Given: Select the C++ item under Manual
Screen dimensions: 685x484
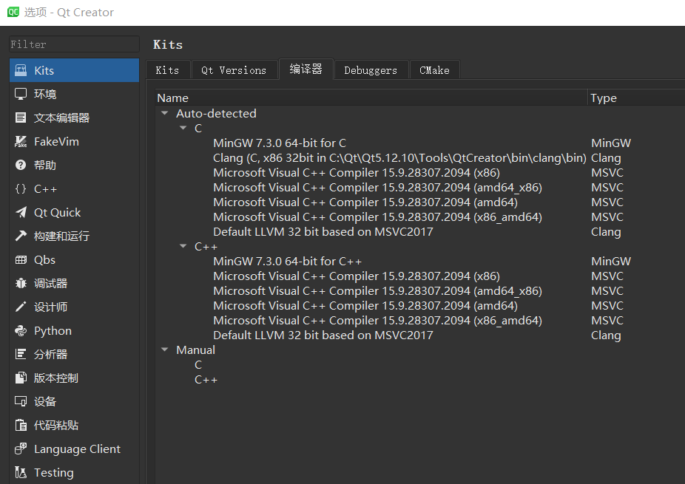Looking at the screenshot, I should click(206, 380).
